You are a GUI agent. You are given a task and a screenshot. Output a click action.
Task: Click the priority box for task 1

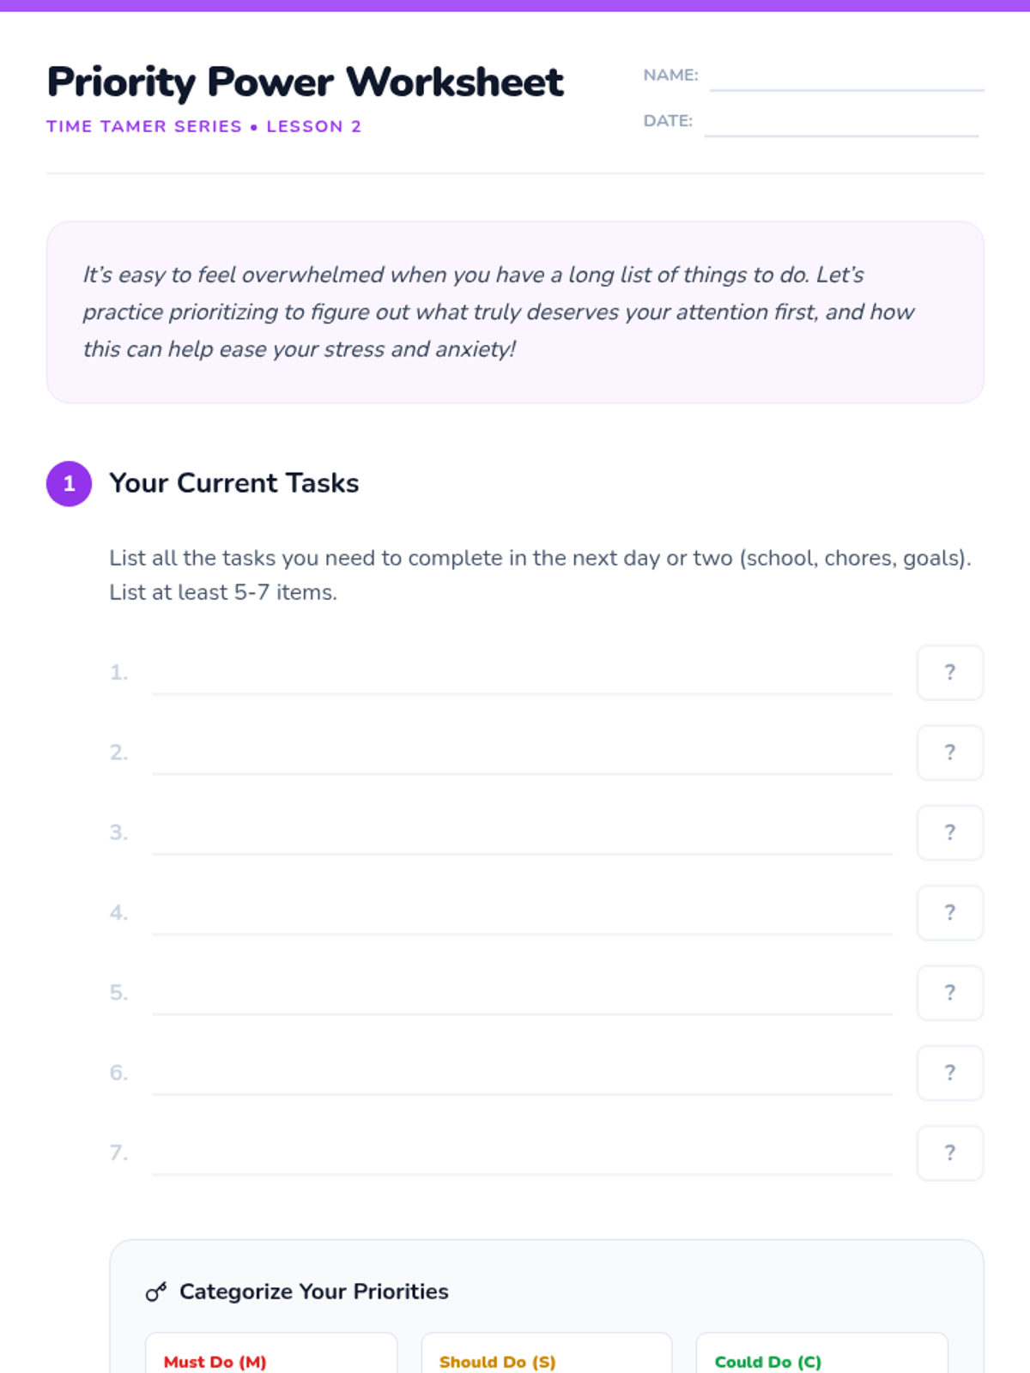pyautogui.click(x=949, y=673)
